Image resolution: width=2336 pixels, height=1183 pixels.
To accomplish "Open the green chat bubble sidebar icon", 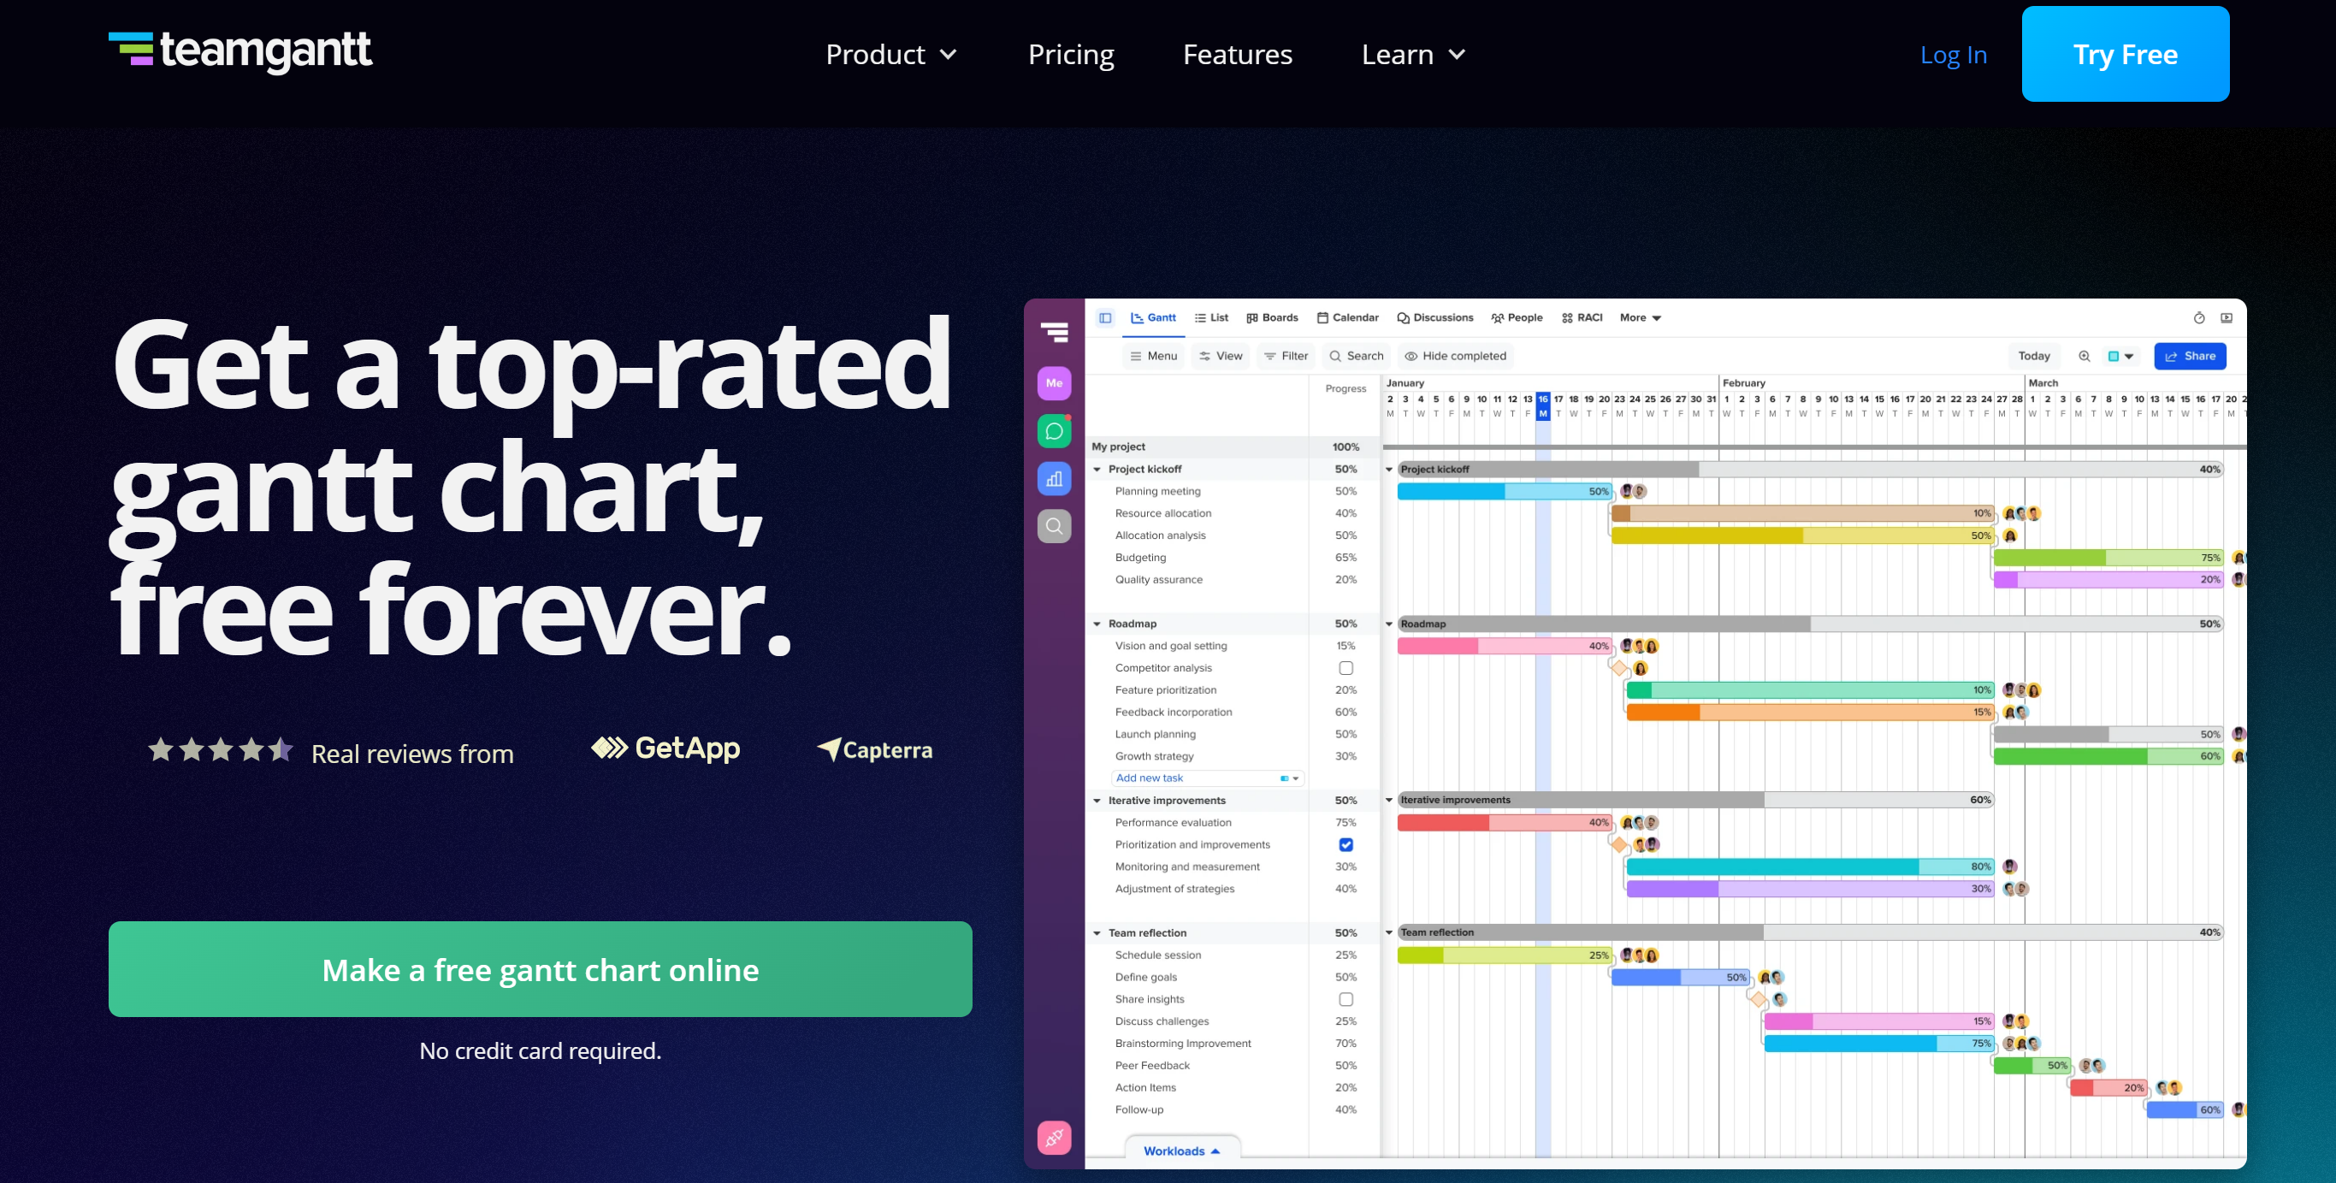I will (x=1054, y=430).
